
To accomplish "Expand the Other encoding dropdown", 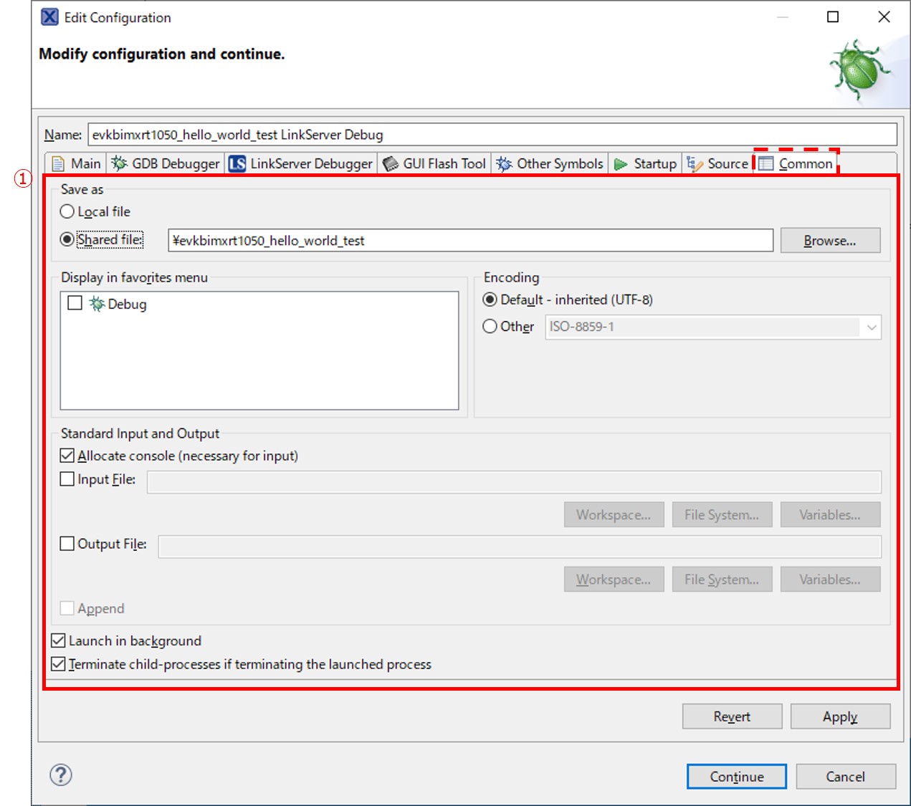I will [x=871, y=327].
